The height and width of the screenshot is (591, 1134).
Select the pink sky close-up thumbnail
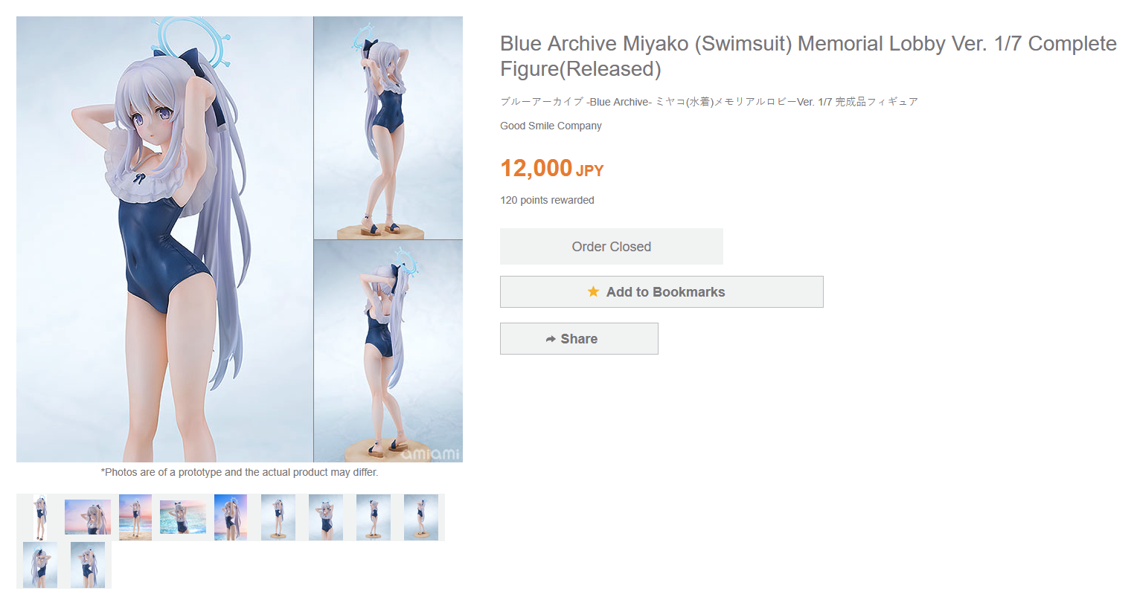pyautogui.click(x=88, y=517)
